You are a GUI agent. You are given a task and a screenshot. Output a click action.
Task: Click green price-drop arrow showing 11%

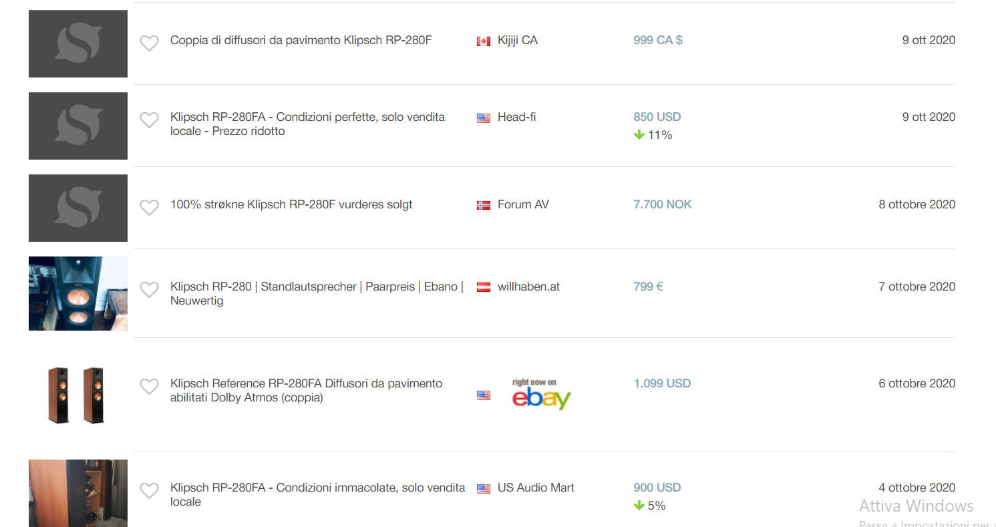pos(639,135)
